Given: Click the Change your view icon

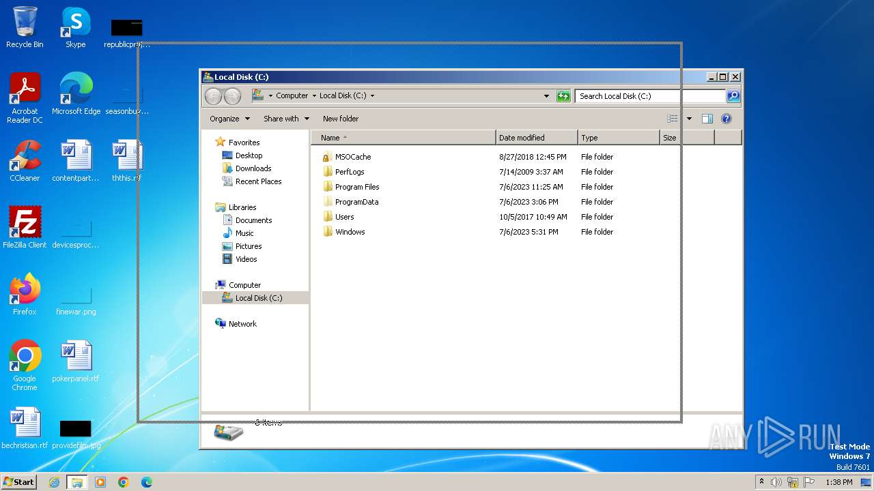Looking at the screenshot, I should pos(673,119).
